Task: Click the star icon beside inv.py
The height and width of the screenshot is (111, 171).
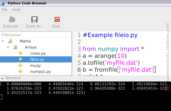Action: (x=20, y=65)
